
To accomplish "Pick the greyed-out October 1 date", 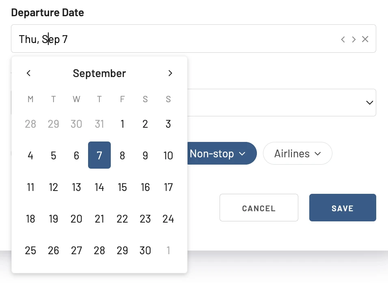I will 168,251.
